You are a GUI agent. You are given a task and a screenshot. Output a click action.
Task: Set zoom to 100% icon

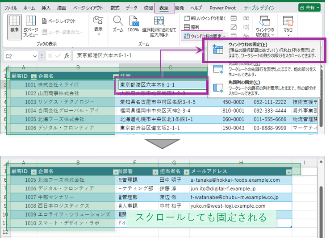pyautogui.click(x=133, y=24)
